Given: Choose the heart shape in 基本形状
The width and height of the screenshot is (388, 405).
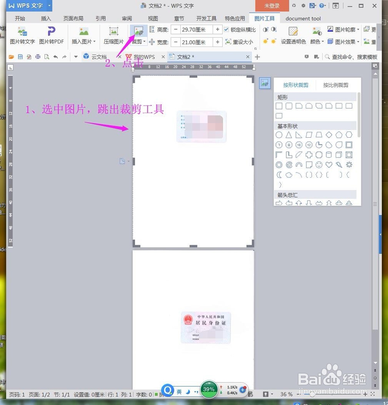Looking at the screenshot, I should point(329,164).
